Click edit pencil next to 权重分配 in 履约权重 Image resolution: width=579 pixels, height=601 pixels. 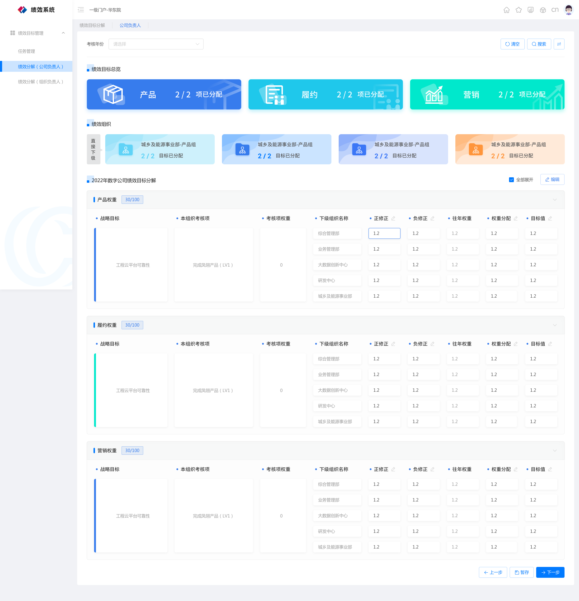pyautogui.click(x=516, y=344)
